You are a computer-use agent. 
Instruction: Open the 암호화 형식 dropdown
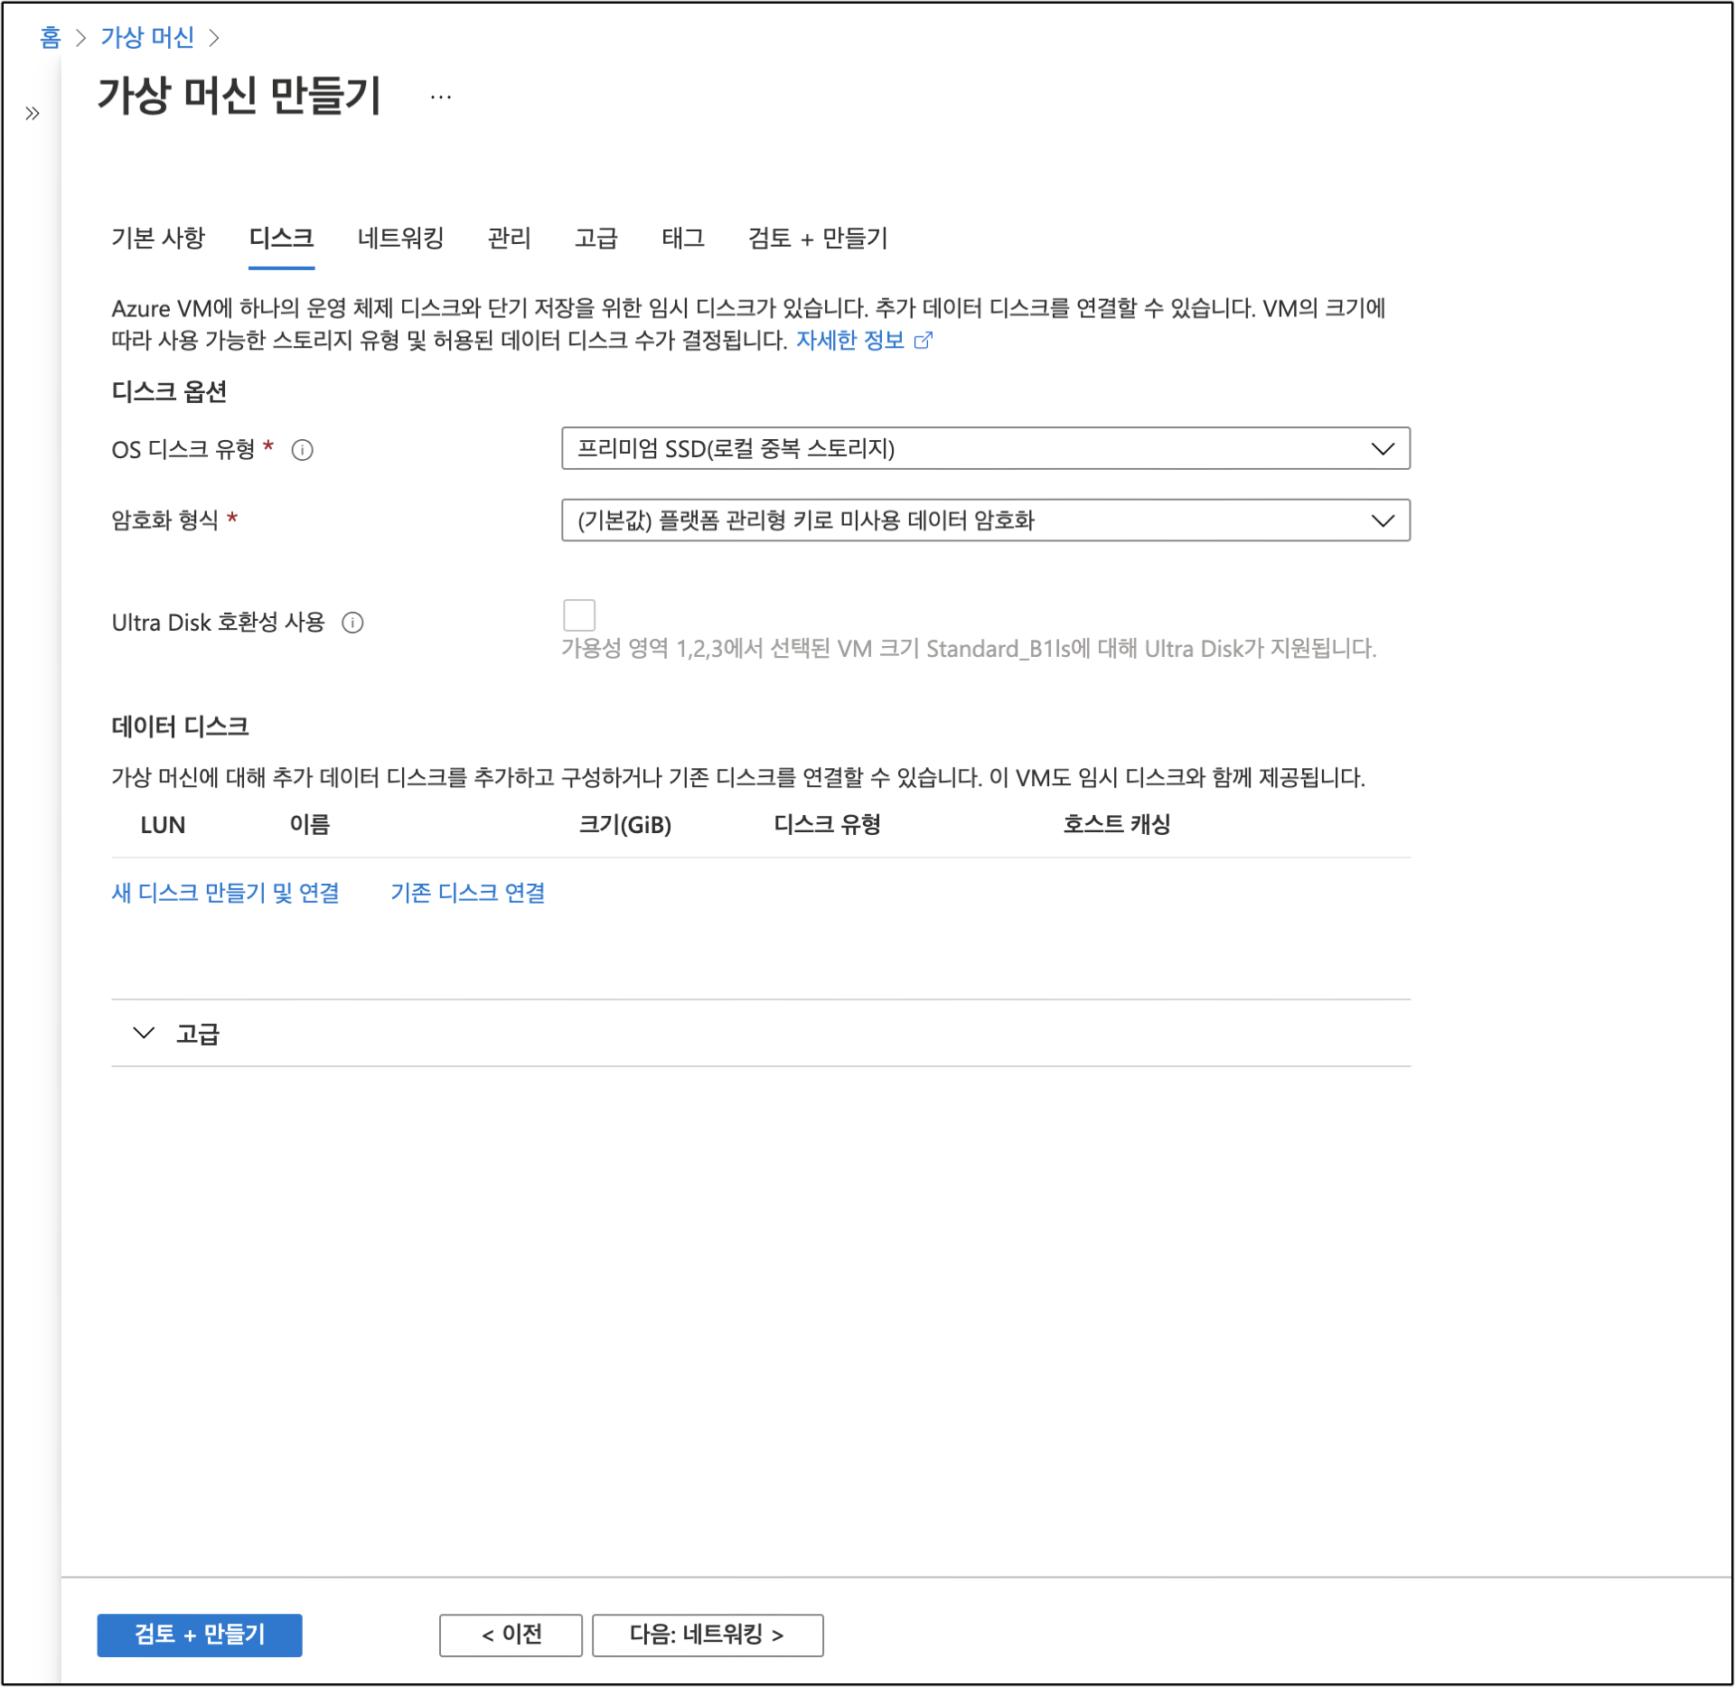(984, 520)
